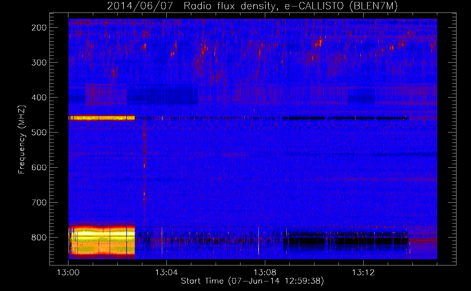This screenshot has height=291, width=471.
Task: Click the 800 frequency tick label
Action: click(x=39, y=237)
